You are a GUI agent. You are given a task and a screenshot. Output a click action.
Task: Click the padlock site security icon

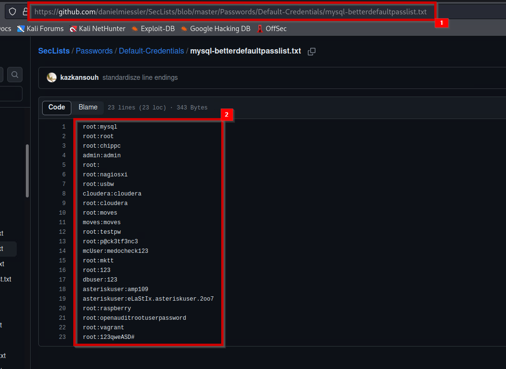[24, 11]
